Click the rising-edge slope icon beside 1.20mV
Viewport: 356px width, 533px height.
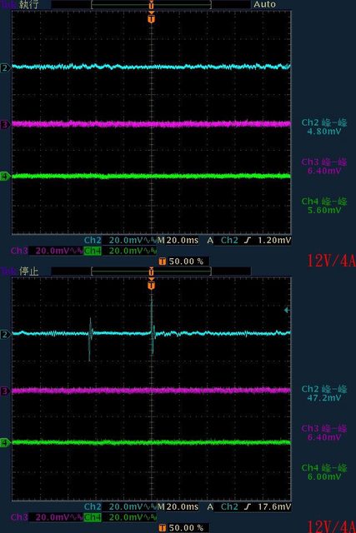[x=248, y=241]
